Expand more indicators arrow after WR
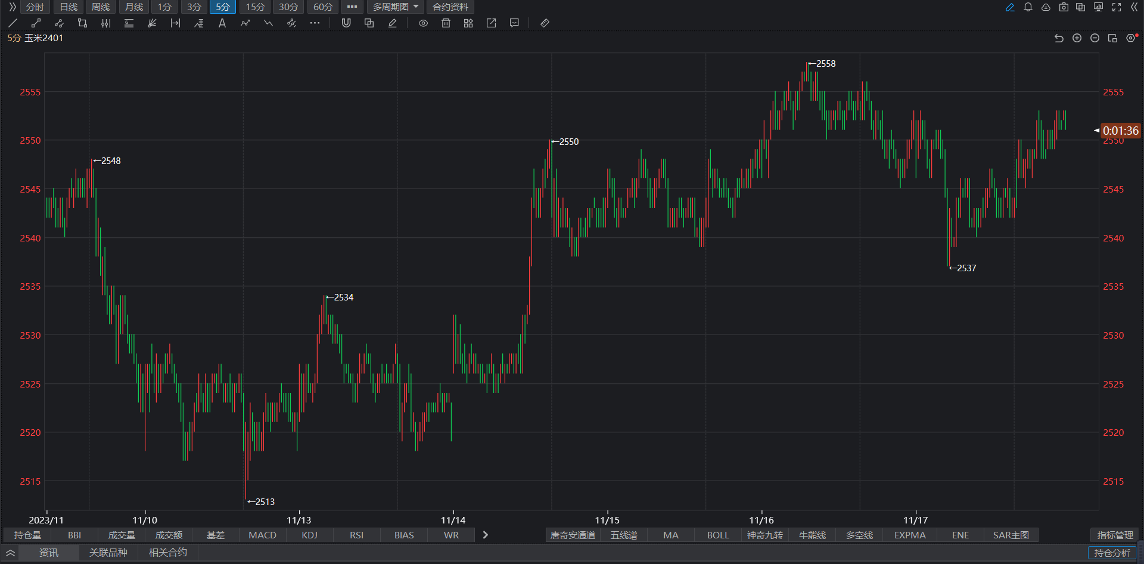 click(486, 535)
